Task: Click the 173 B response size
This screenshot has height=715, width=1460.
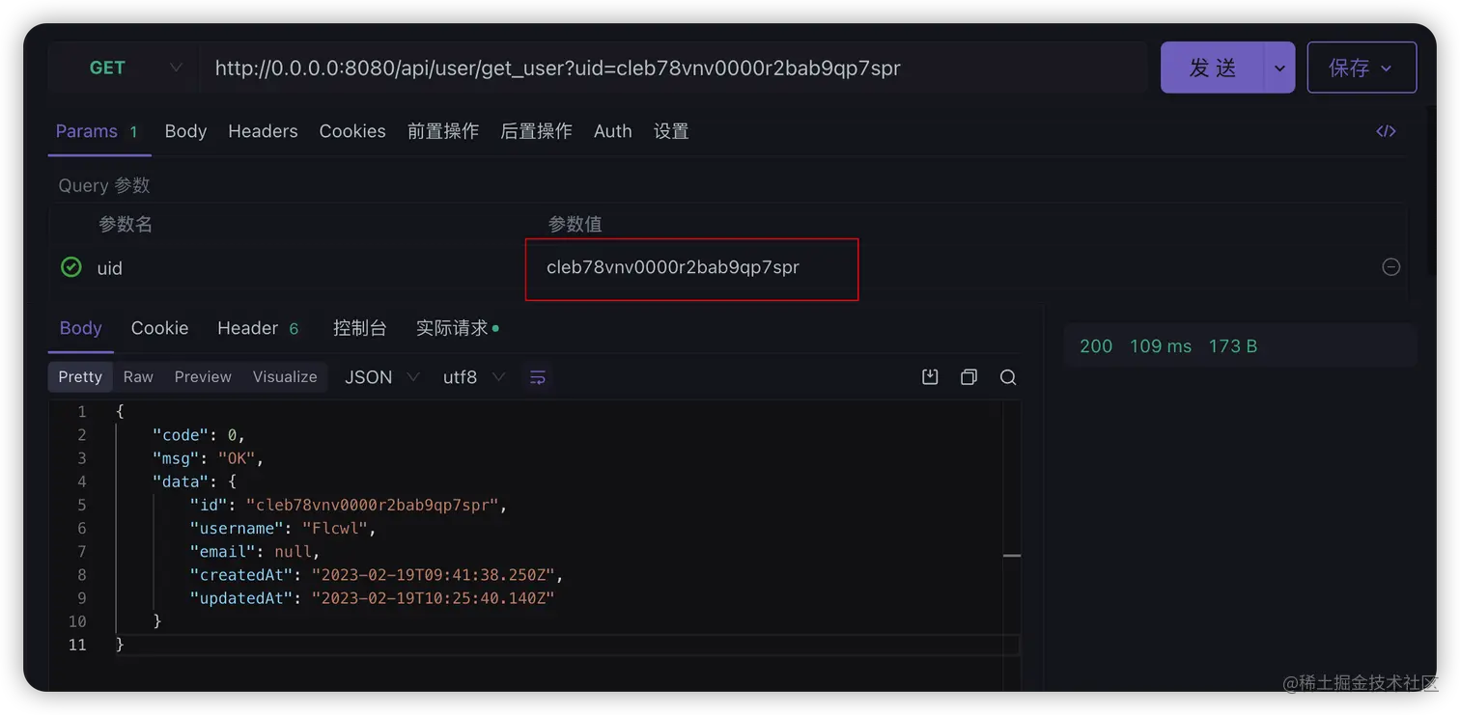Action: click(x=1233, y=346)
